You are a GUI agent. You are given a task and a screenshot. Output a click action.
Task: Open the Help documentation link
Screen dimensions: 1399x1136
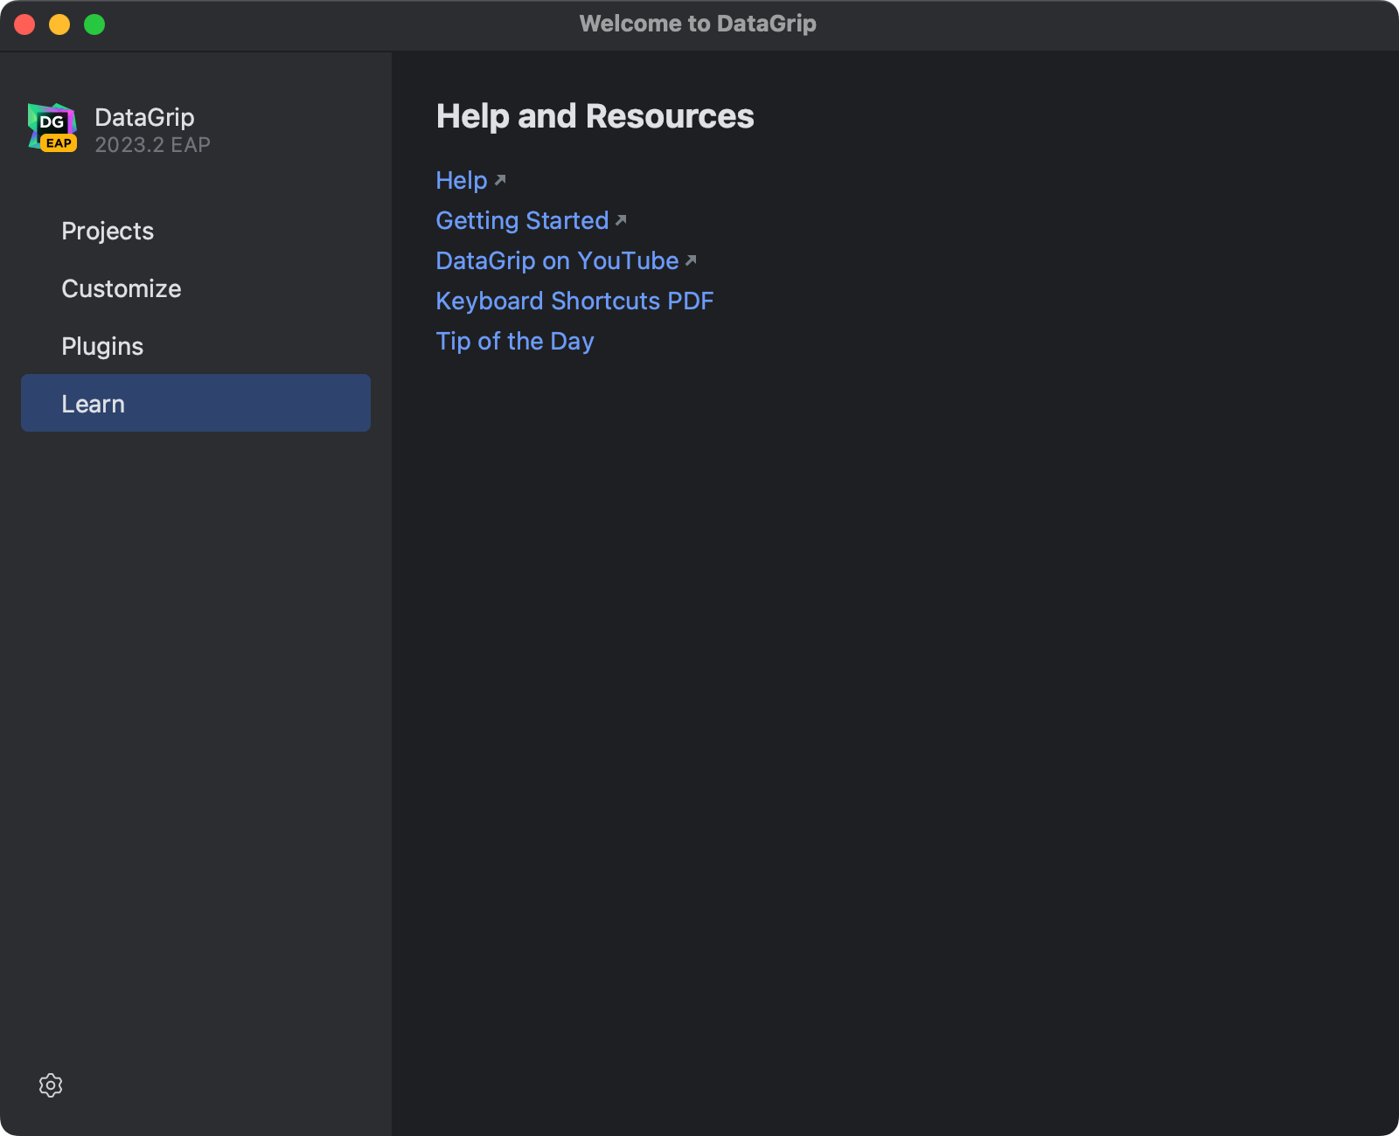[x=462, y=179]
